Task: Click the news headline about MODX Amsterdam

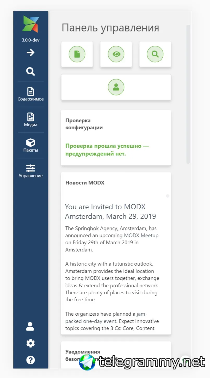Action: [x=110, y=212]
